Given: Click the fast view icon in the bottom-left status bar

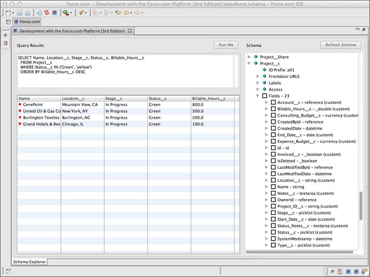Looking at the screenshot, I should click(8, 271).
